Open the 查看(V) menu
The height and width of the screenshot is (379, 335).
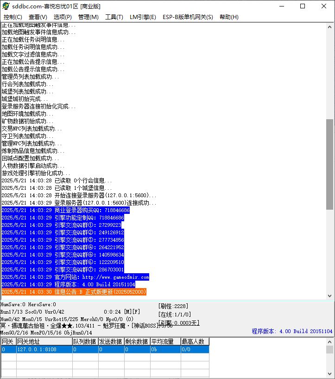click(x=38, y=17)
